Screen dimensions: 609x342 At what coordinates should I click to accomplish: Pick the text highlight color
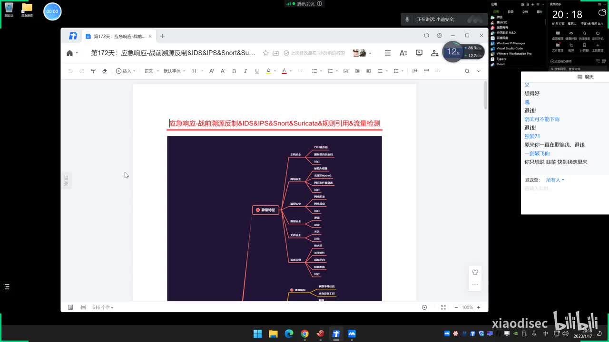point(268,71)
